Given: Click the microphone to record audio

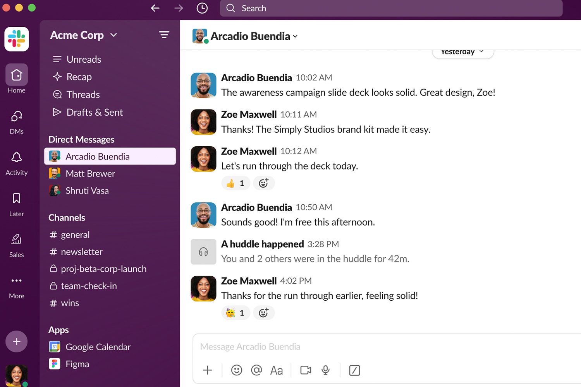Looking at the screenshot, I should tap(325, 370).
